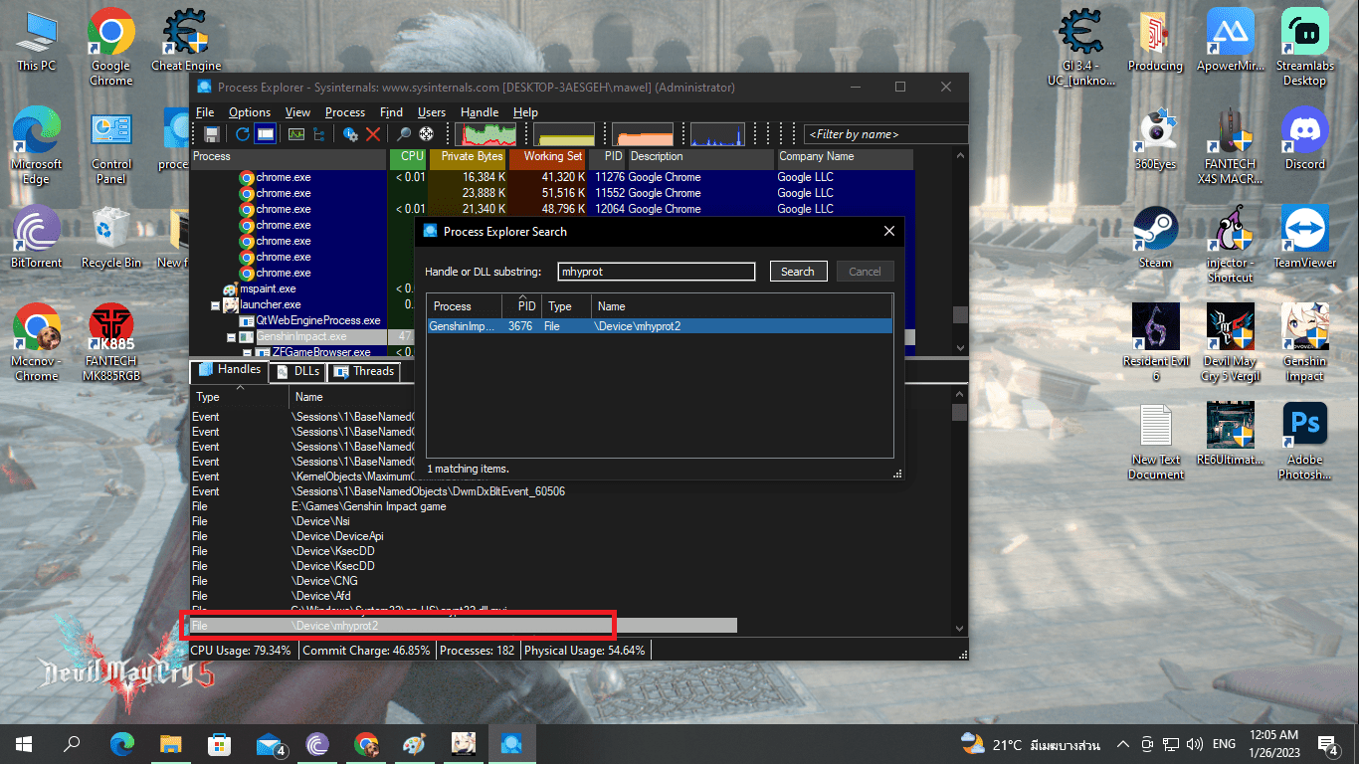1359x764 pixels.
Task: Open Recycle Bin on the desktop
Action: click(111, 237)
